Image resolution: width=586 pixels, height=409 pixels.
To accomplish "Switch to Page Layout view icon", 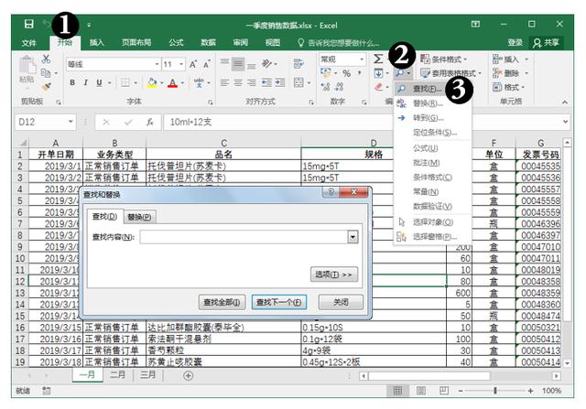I will click(421, 391).
